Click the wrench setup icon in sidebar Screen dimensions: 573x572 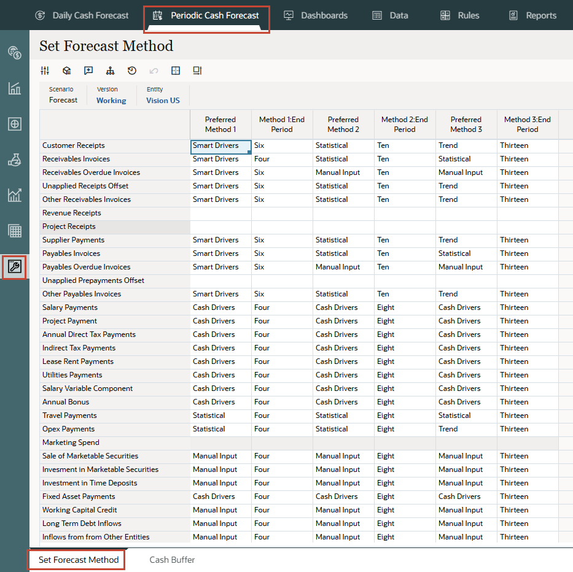point(15,266)
